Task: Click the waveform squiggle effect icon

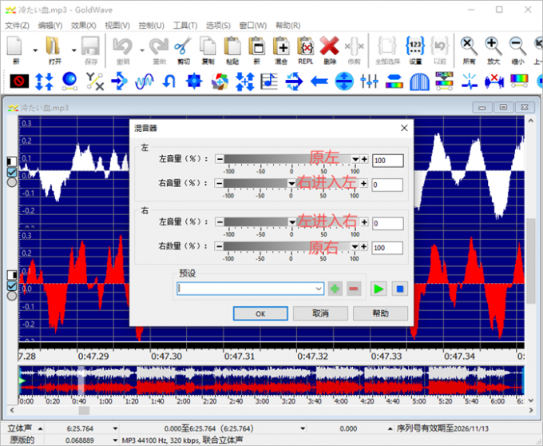Action: coord(144,82)
